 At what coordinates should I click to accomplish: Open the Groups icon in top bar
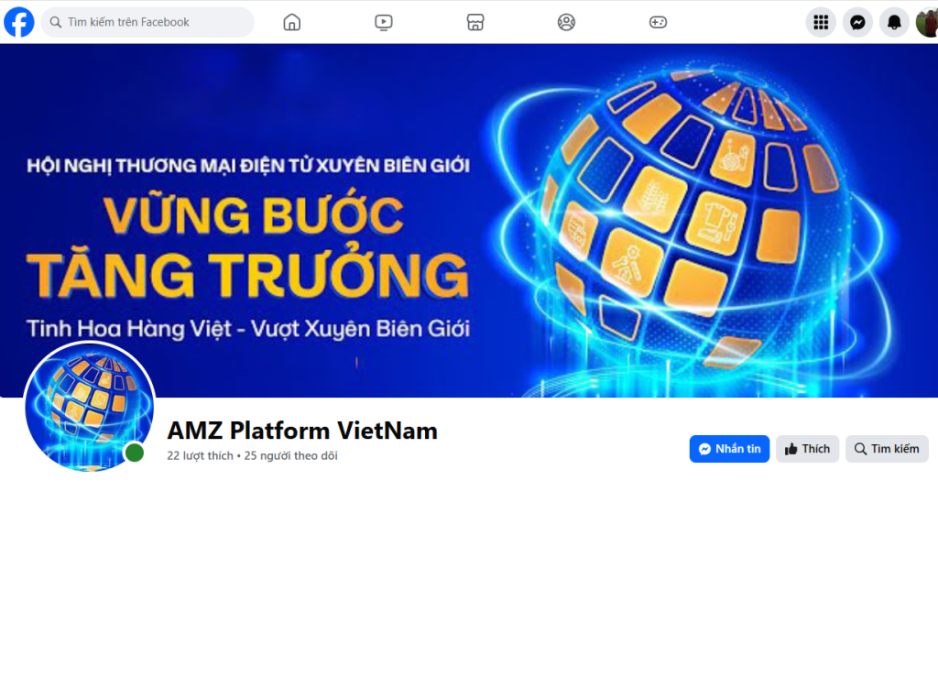pyautogui.click(x=566, y=22)
